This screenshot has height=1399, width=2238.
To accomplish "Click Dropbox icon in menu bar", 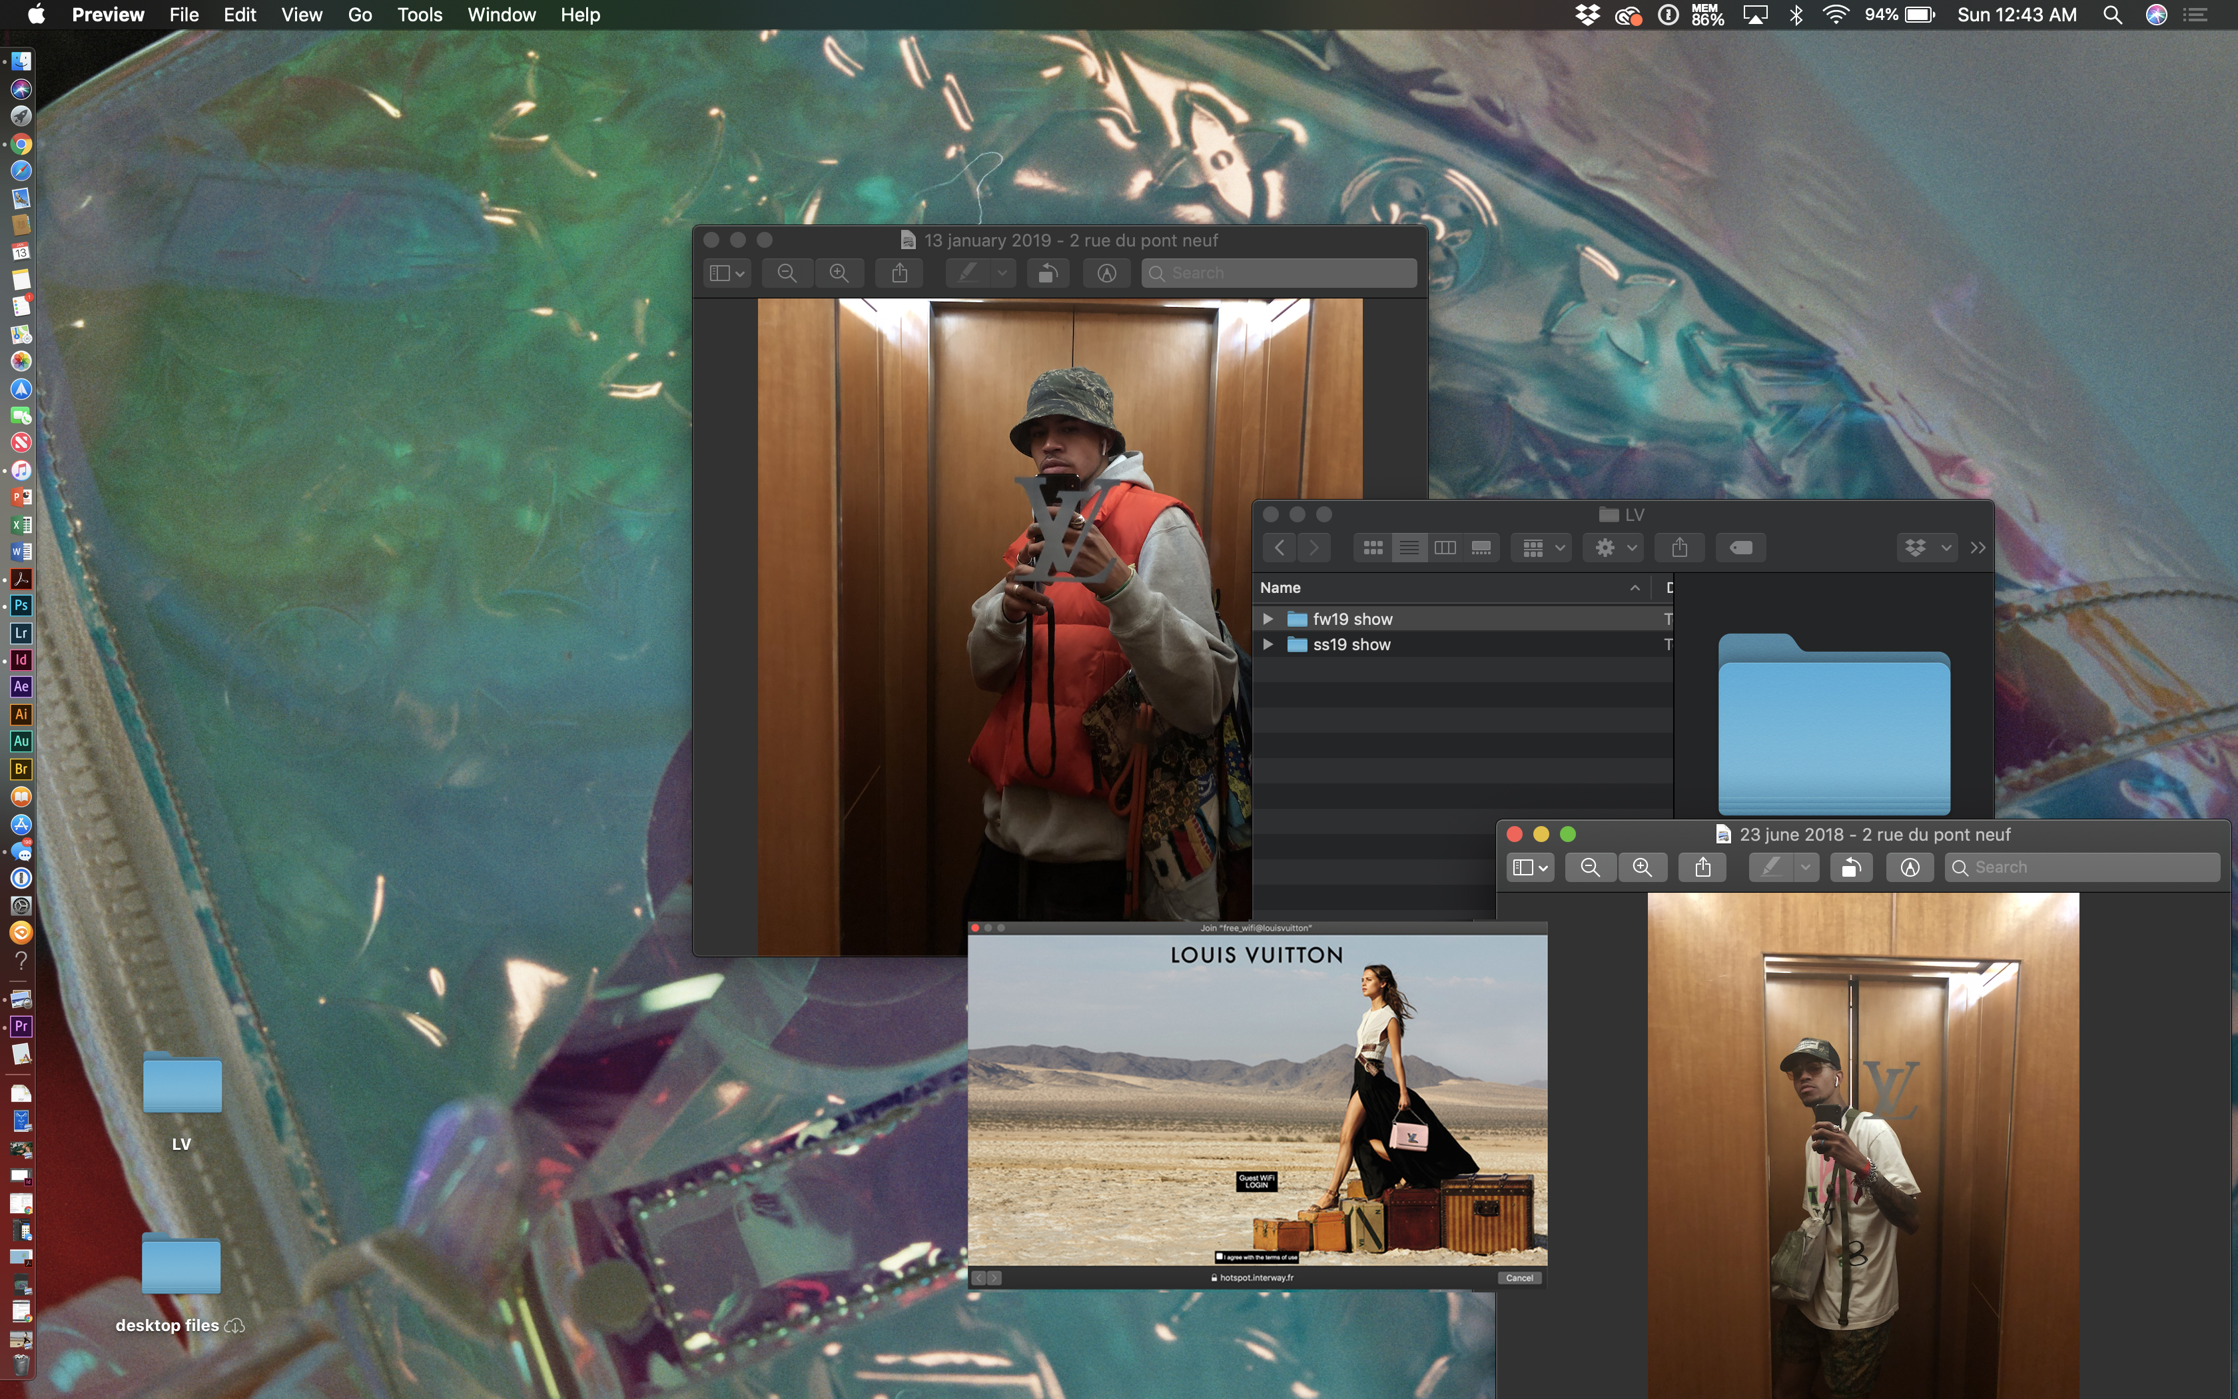I will pyautogui.click(x=1588, y=15).
